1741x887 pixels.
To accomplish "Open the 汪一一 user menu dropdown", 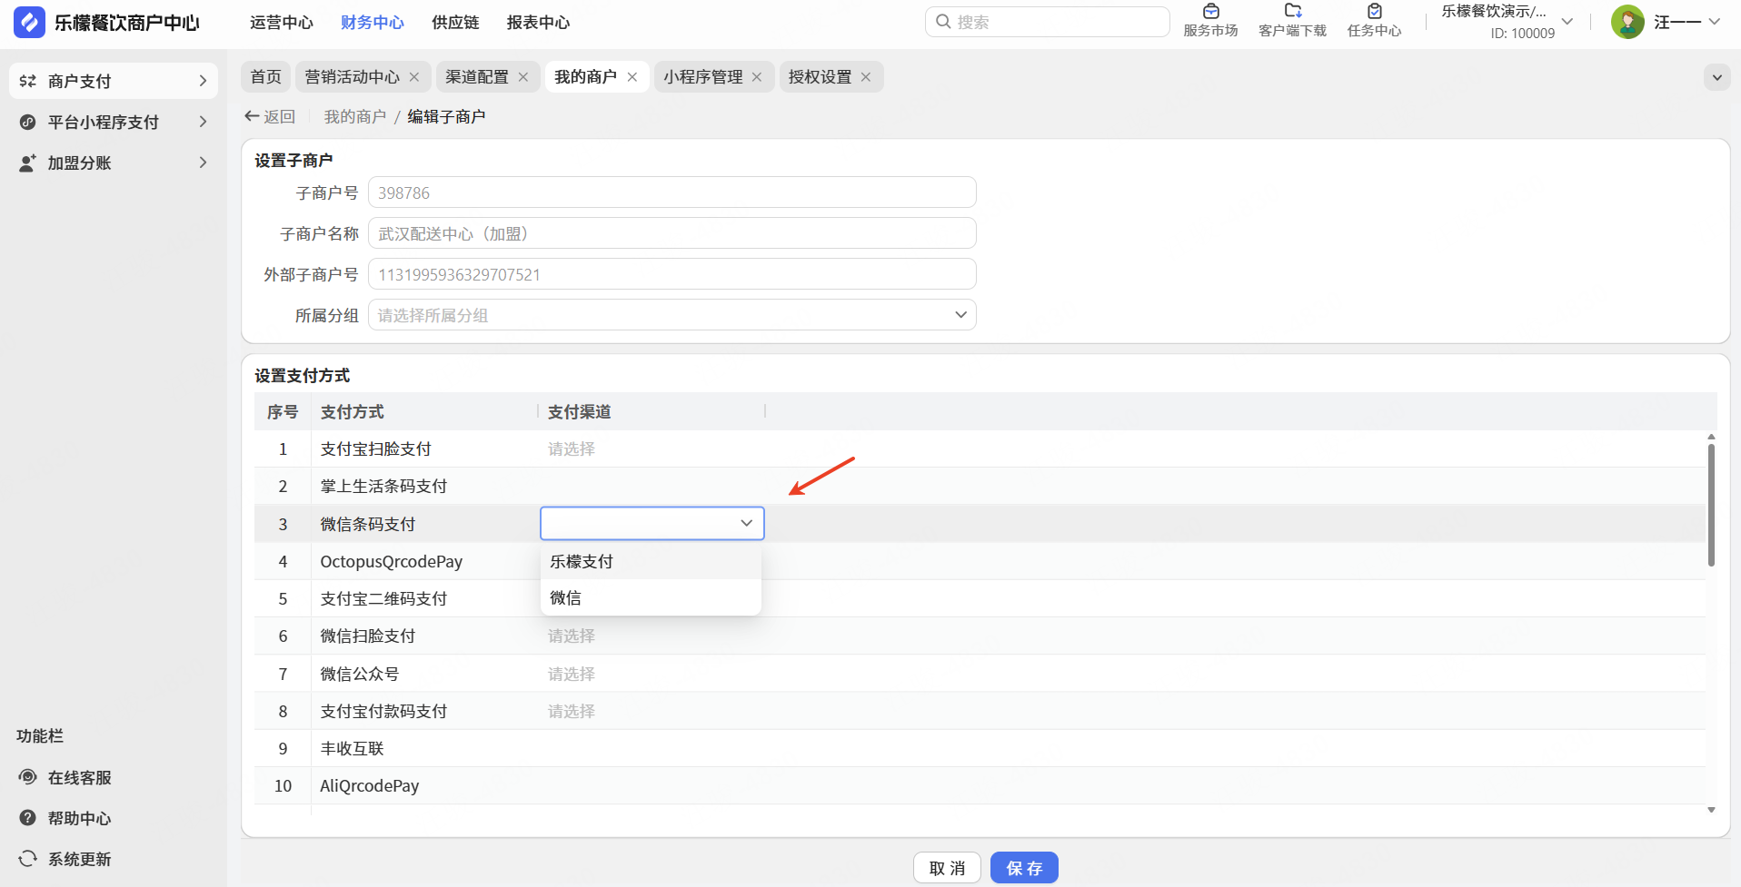I will 1715,22.
